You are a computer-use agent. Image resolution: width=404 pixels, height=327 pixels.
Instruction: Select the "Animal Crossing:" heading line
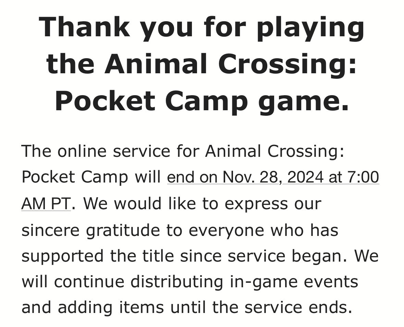pyautogui.click(x=201, y=64)
